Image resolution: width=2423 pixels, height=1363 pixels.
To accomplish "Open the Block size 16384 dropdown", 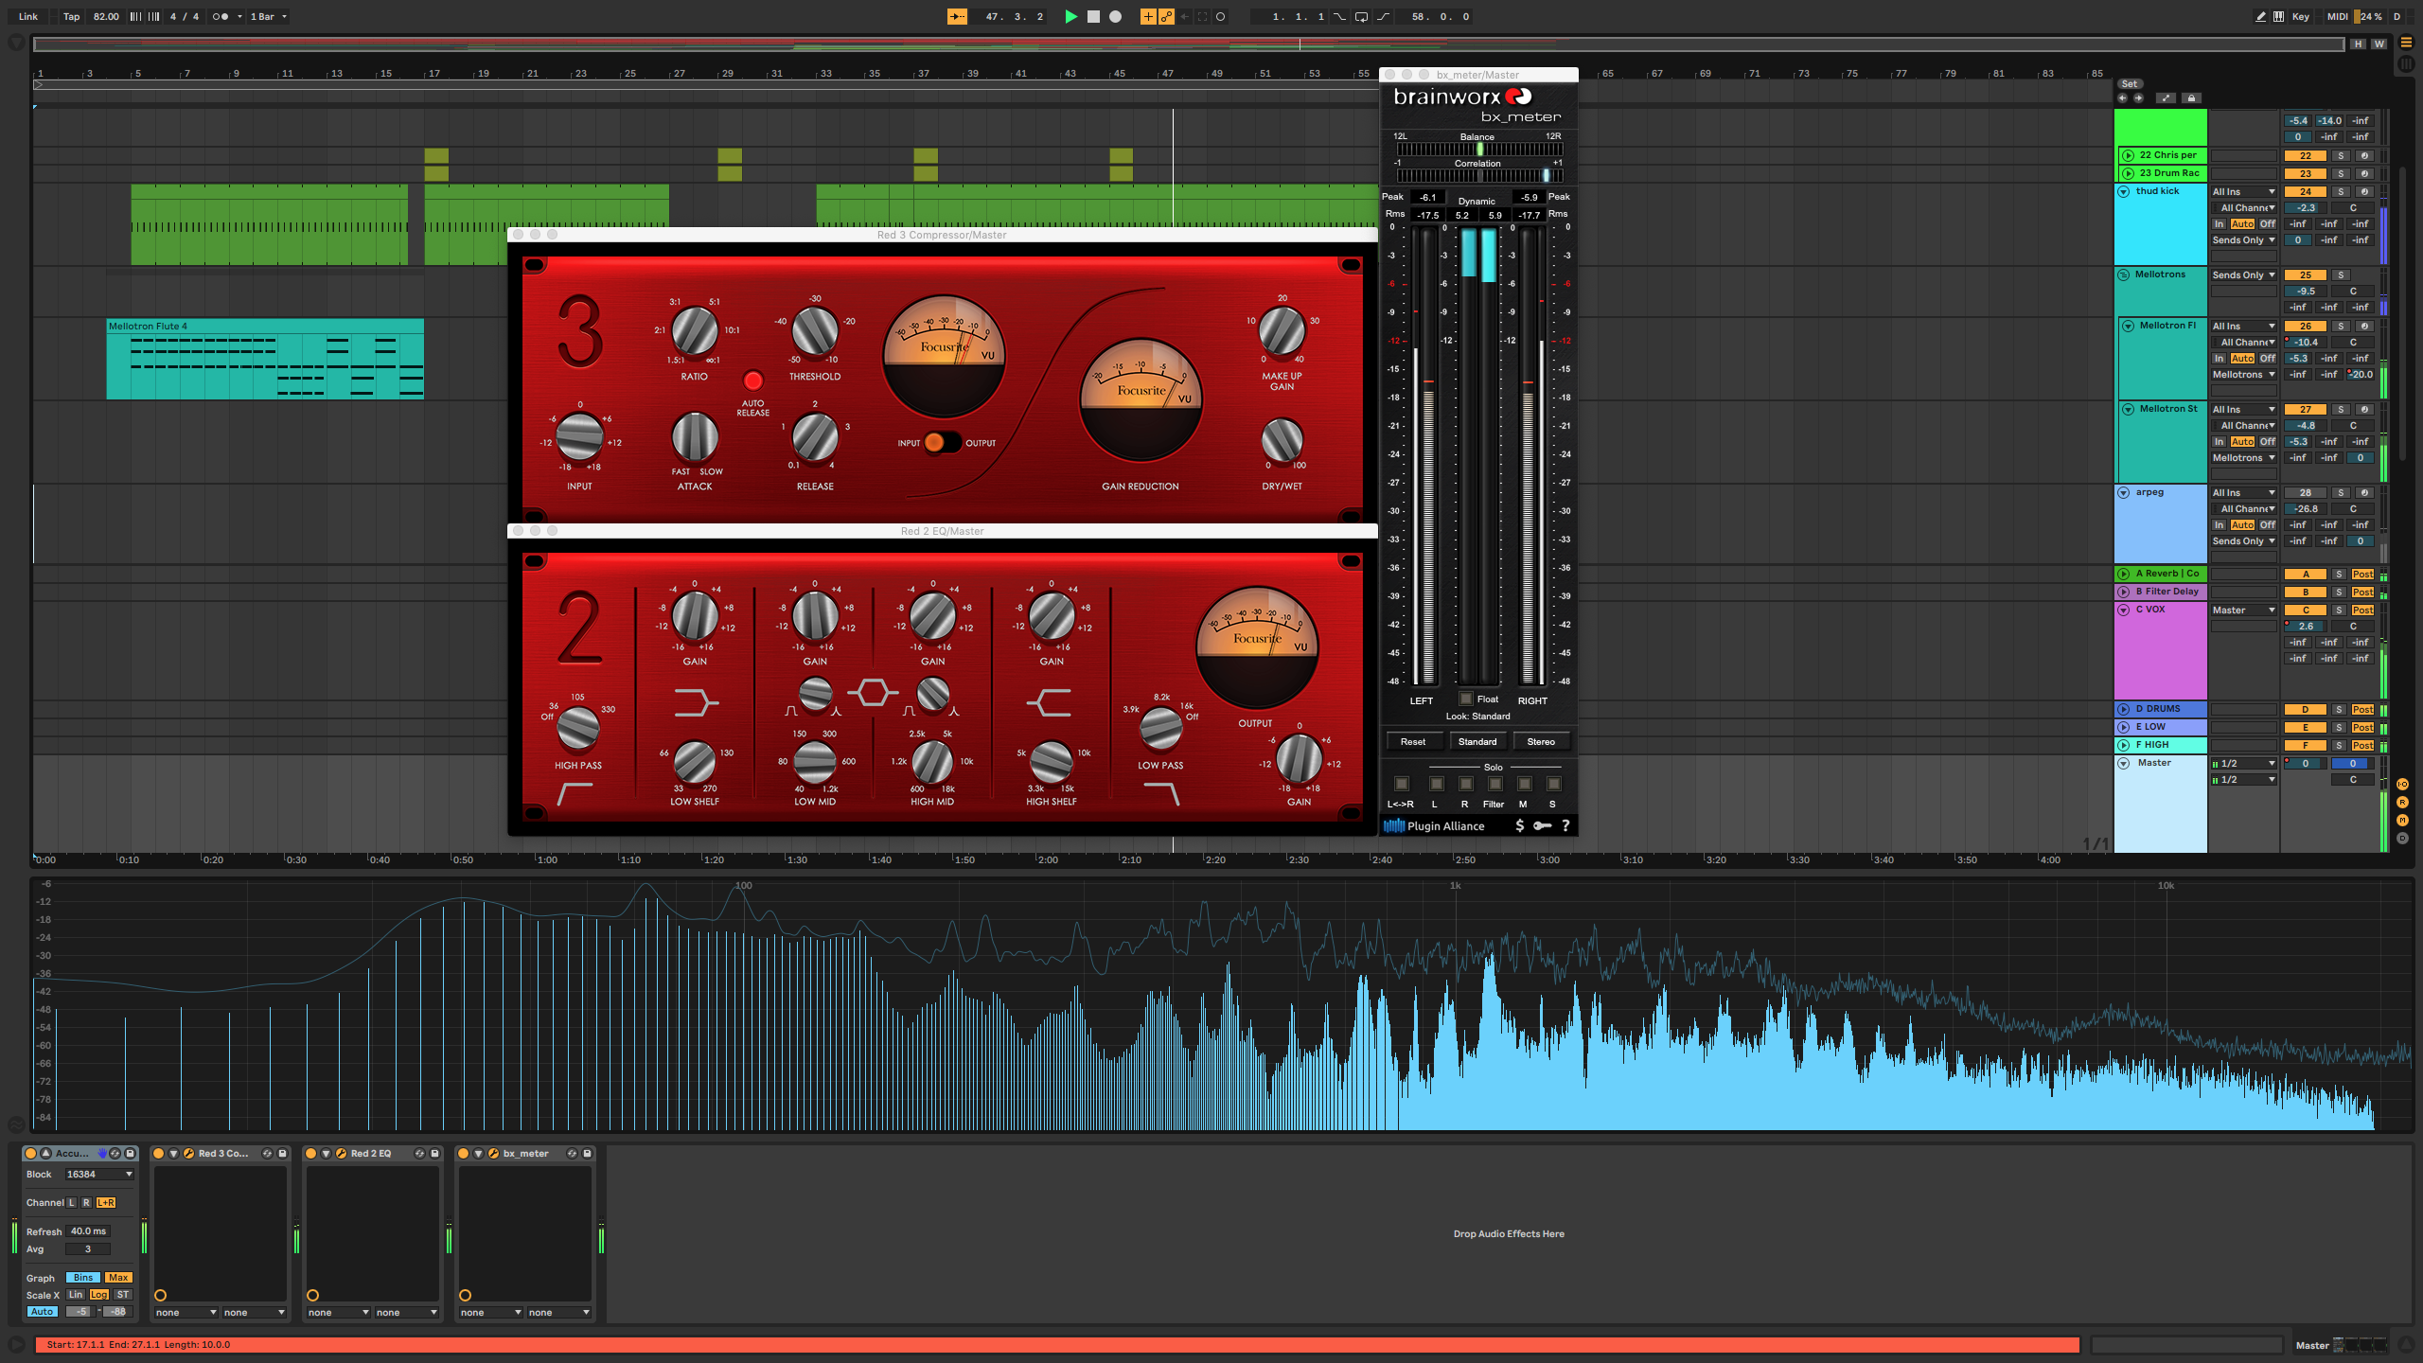I will [99, 1174].
